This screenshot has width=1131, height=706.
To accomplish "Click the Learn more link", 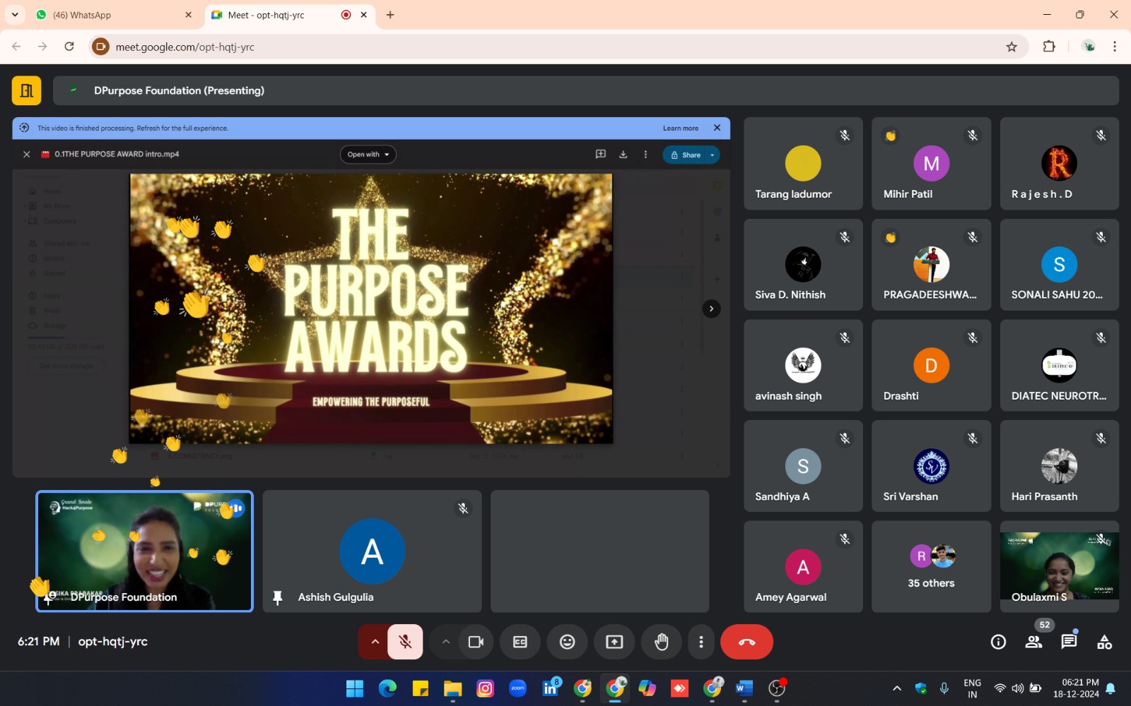I will 680,128.
